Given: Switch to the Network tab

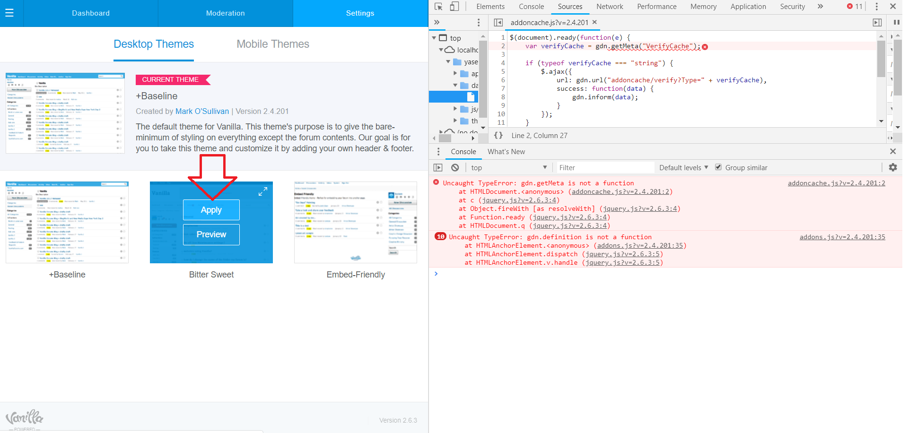Looking at the screenshot, I should (610, 7).
